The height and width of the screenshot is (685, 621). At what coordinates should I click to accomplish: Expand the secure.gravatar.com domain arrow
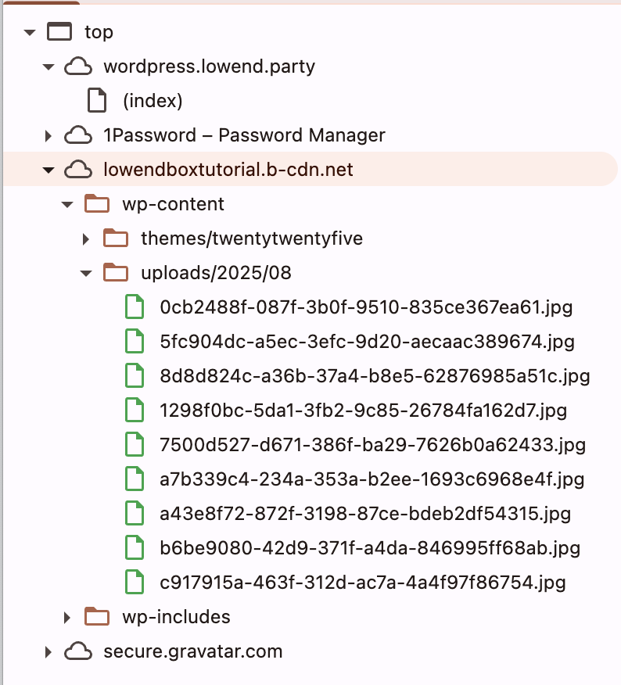(48, 651)
